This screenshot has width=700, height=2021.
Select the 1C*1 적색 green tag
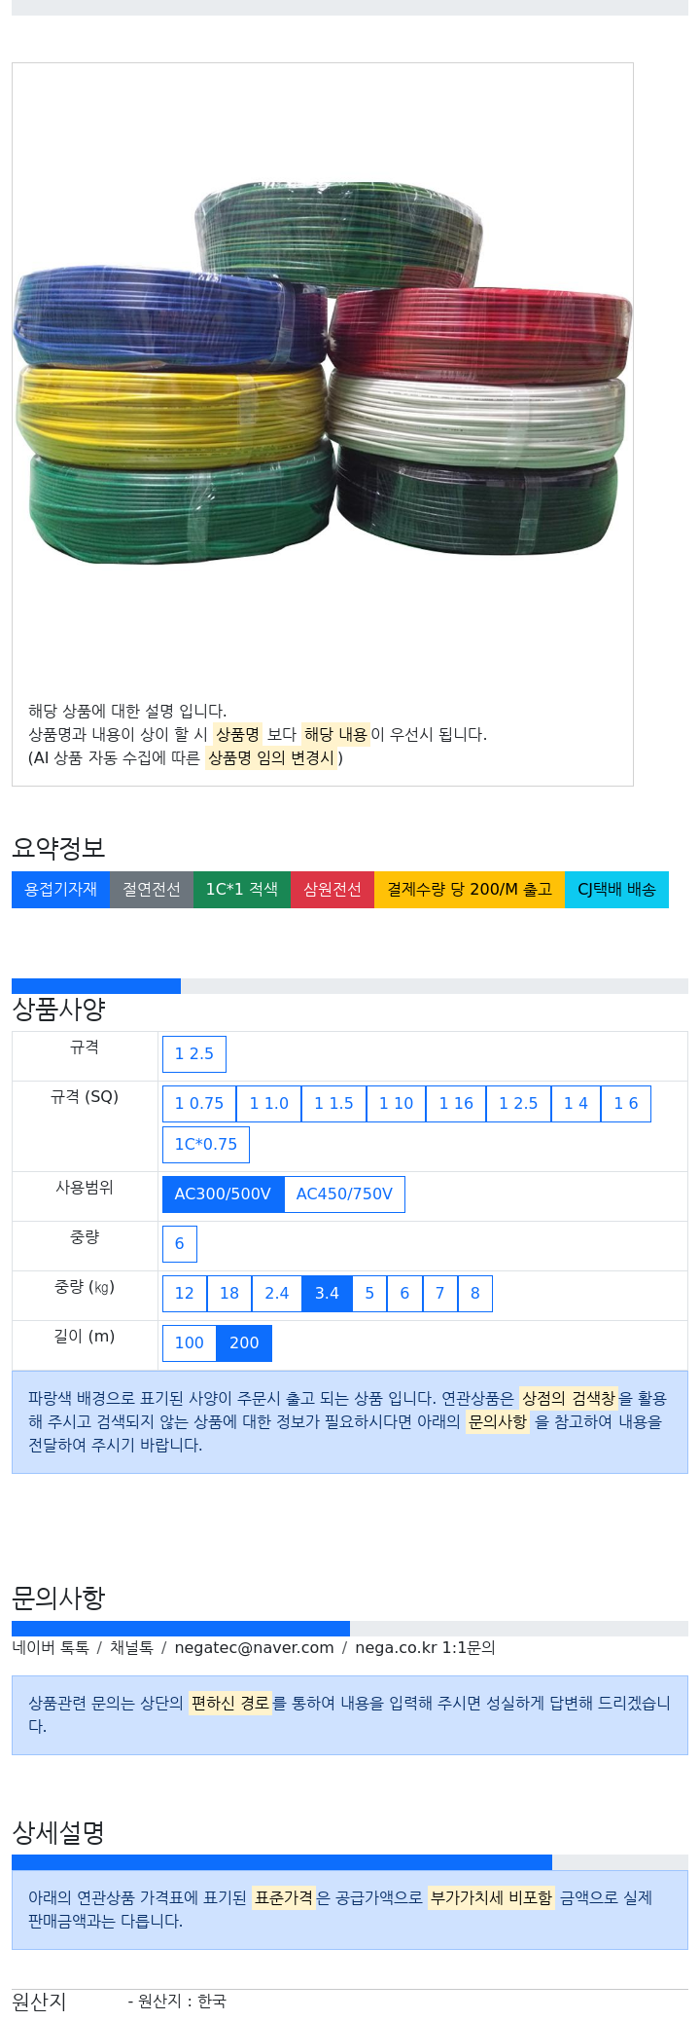[242, 890]
